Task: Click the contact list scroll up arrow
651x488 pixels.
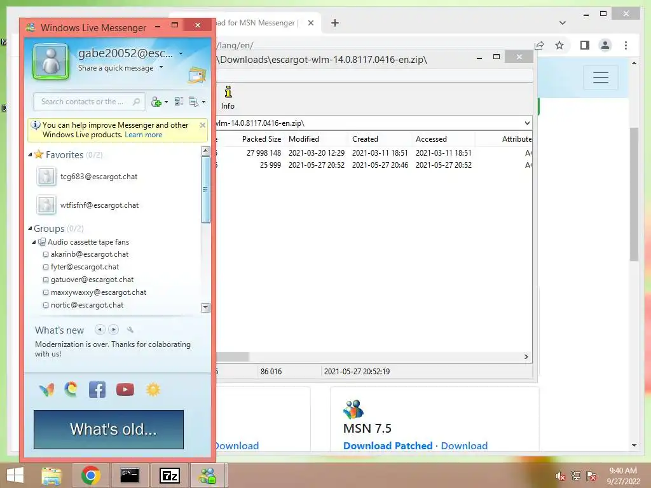Action: [205, 151]
